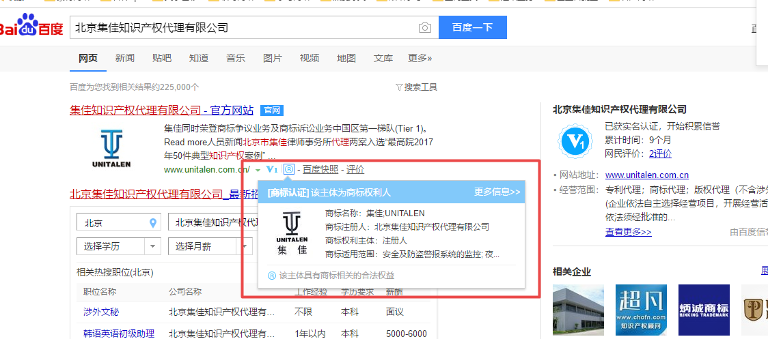The image size is (768, 339).
Task: Expand the 选择学历 dropdown
Action: 119,246
